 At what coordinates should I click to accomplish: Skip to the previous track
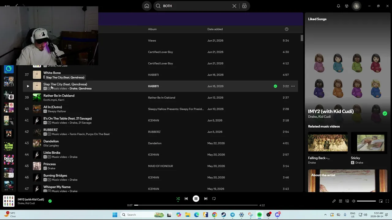click(186, 199)
